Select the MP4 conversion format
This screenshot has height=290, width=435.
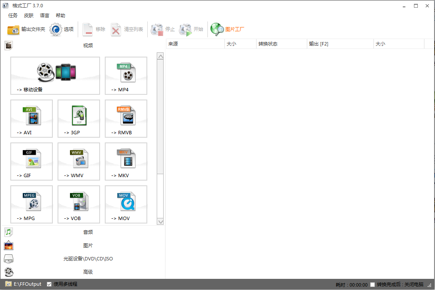point(125,76)
